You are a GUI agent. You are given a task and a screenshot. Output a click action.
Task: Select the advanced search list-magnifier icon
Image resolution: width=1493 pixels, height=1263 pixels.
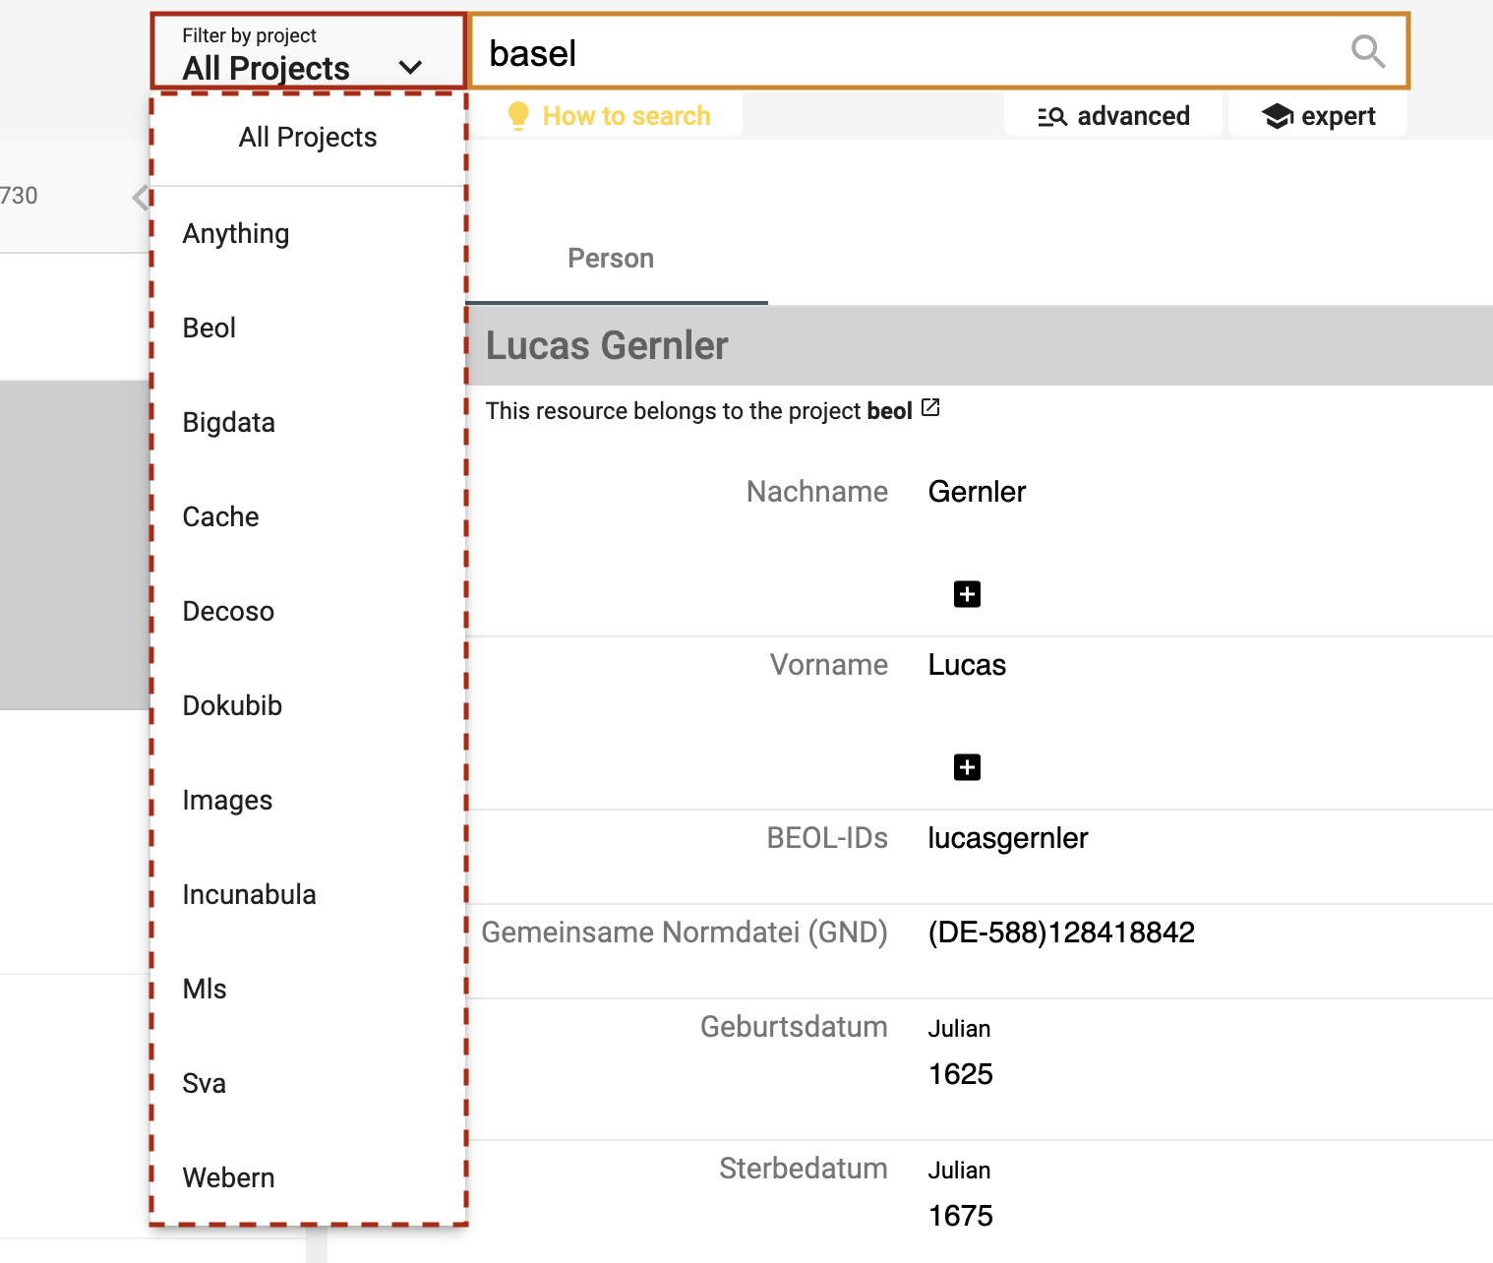point(1050,115)
